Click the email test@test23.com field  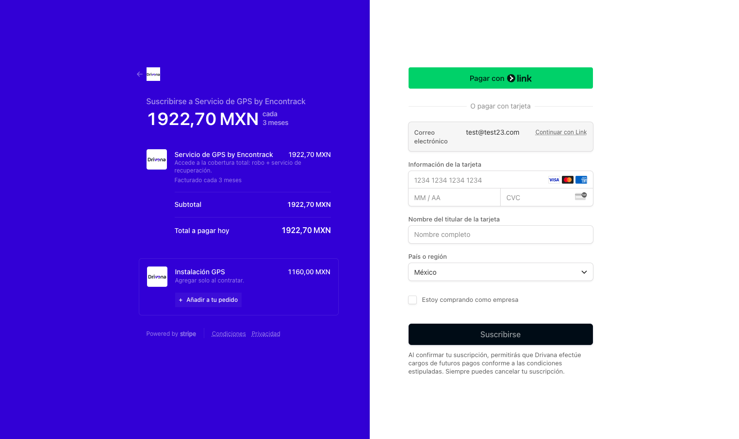(493, 132)
